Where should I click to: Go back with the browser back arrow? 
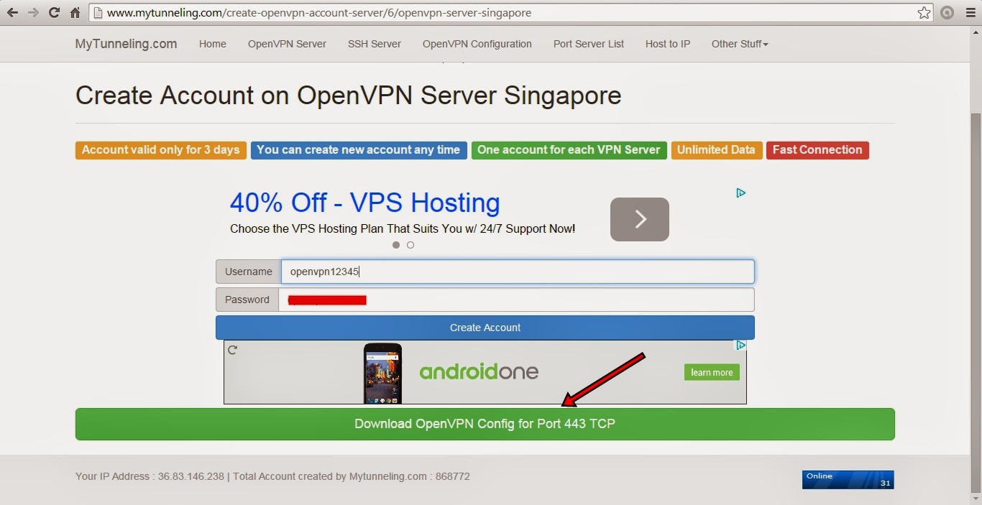[x=13, y=13]
